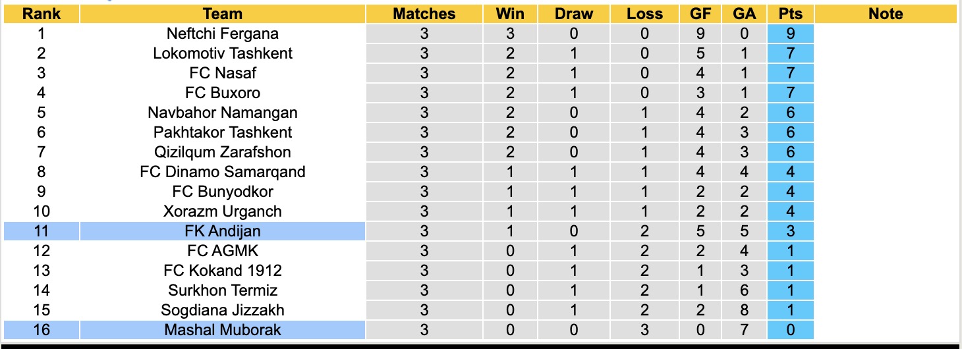962x349 pixels.
Task: Open Pakhtakor Tashkent team page
Action: (223, 132)
